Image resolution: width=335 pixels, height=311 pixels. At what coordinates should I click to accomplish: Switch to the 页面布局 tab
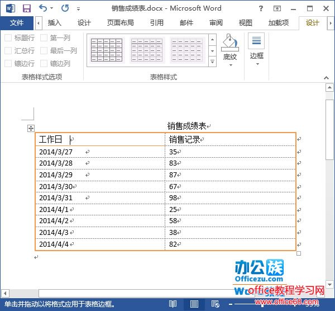(x=121, y=23)
